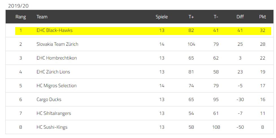Click the Cargo Ducks team name
Viewport: 276px width, 138px height.
pyautogui.click(x=49, y=100)
